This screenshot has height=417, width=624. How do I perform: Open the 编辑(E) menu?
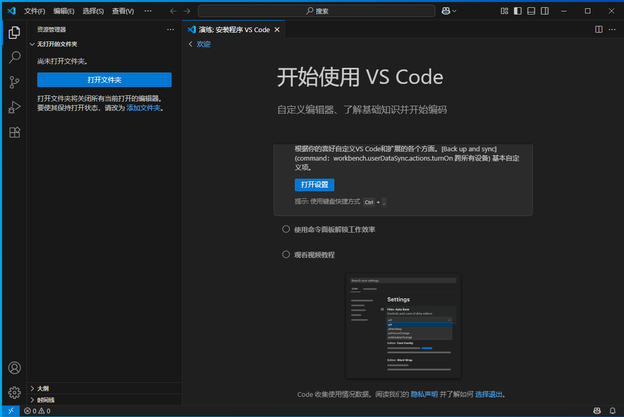click(64, 11)
